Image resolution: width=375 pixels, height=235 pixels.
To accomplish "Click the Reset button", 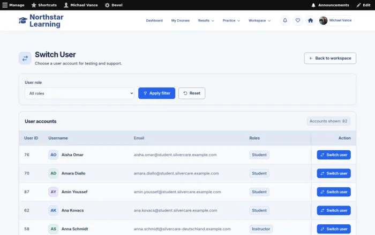I will tap(192, 93).
